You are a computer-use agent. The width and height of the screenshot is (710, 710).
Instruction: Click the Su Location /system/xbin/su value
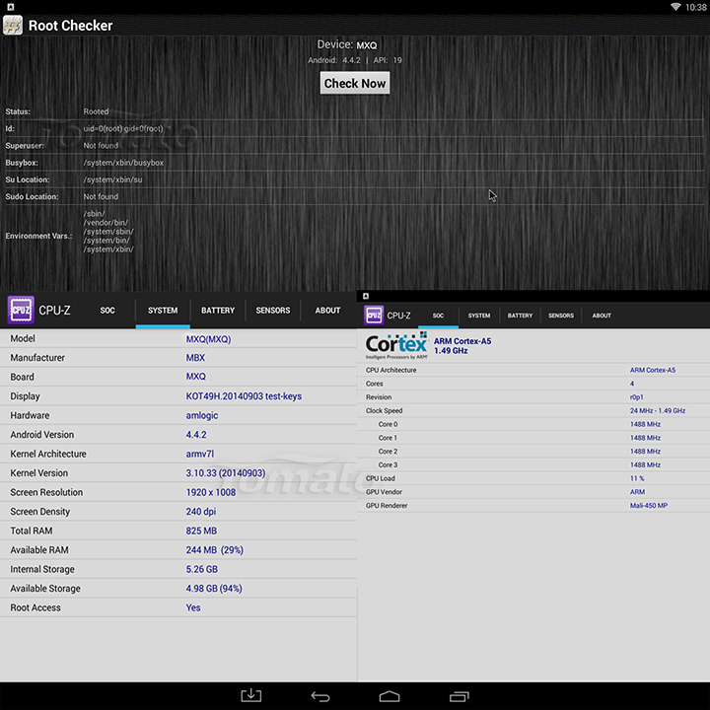pos(112,179)
